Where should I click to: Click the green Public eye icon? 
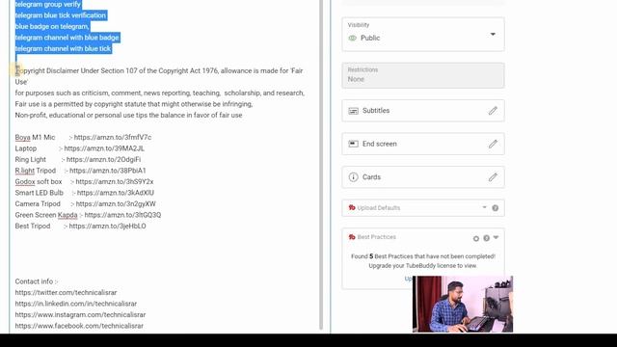coord(353,39)
